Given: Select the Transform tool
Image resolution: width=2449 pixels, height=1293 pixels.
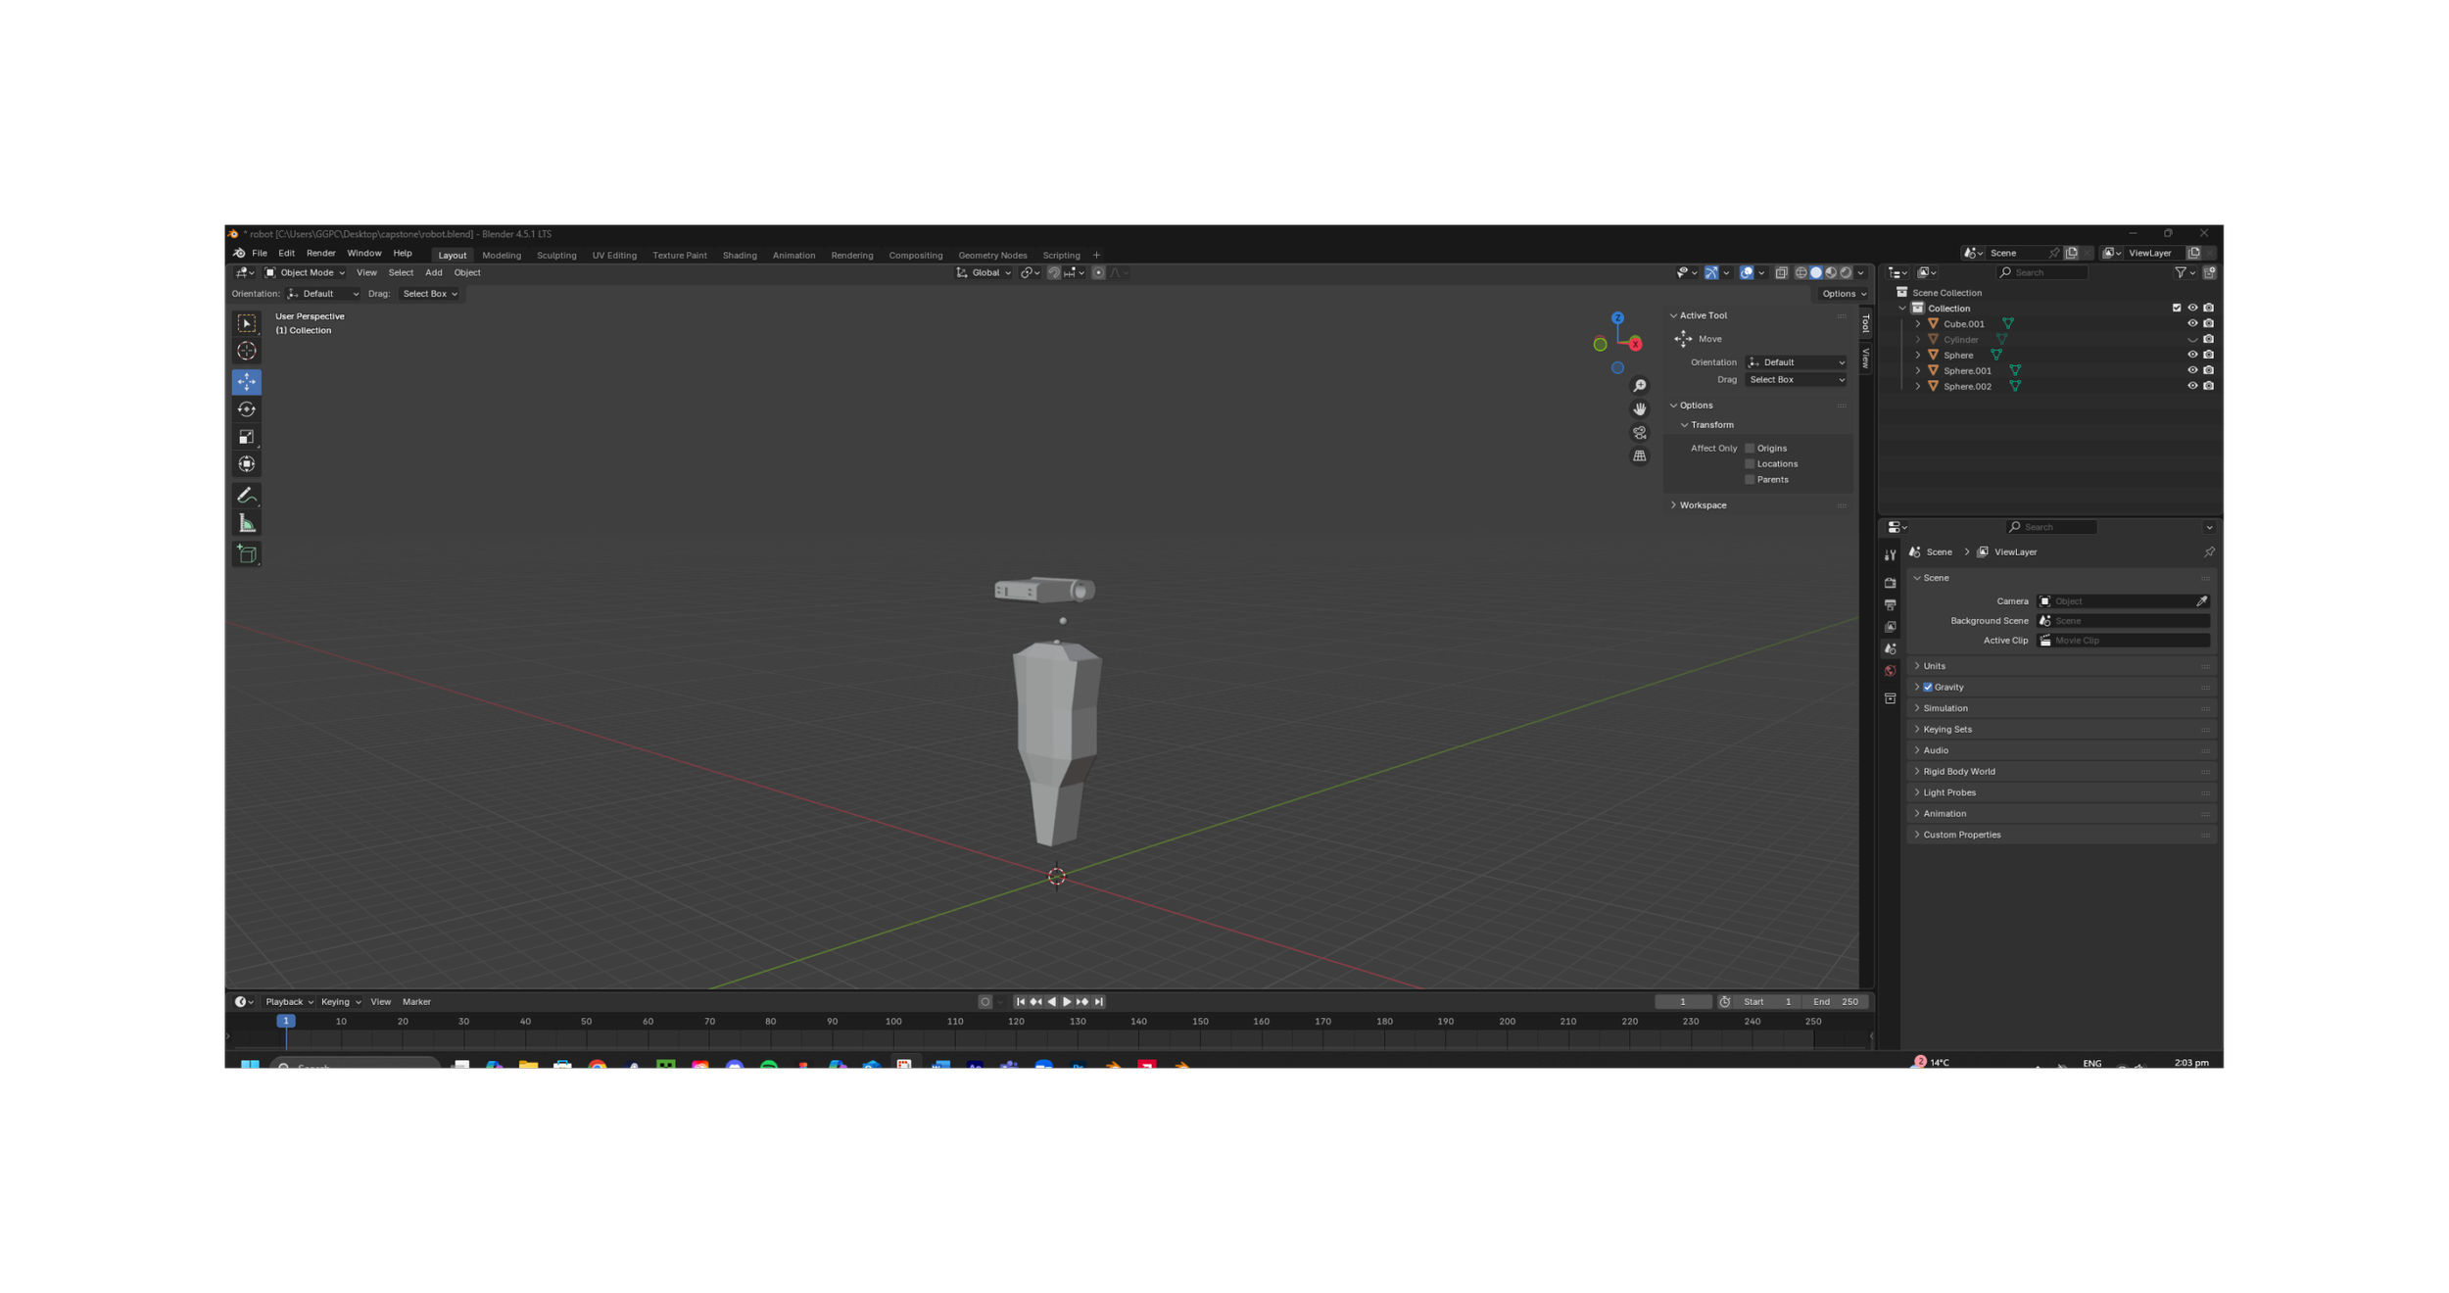Looking at the screenshot, I should pos(246,464).
